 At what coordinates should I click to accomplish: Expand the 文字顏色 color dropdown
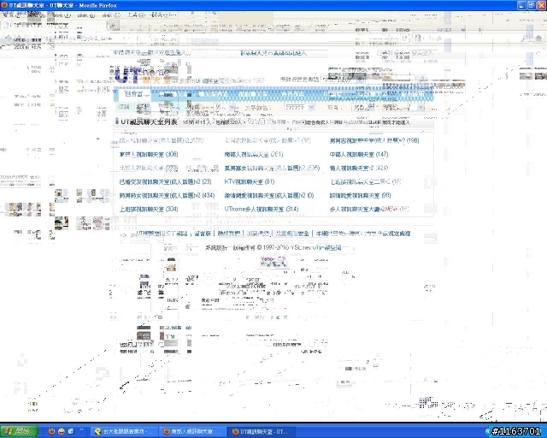coord(299,107)
